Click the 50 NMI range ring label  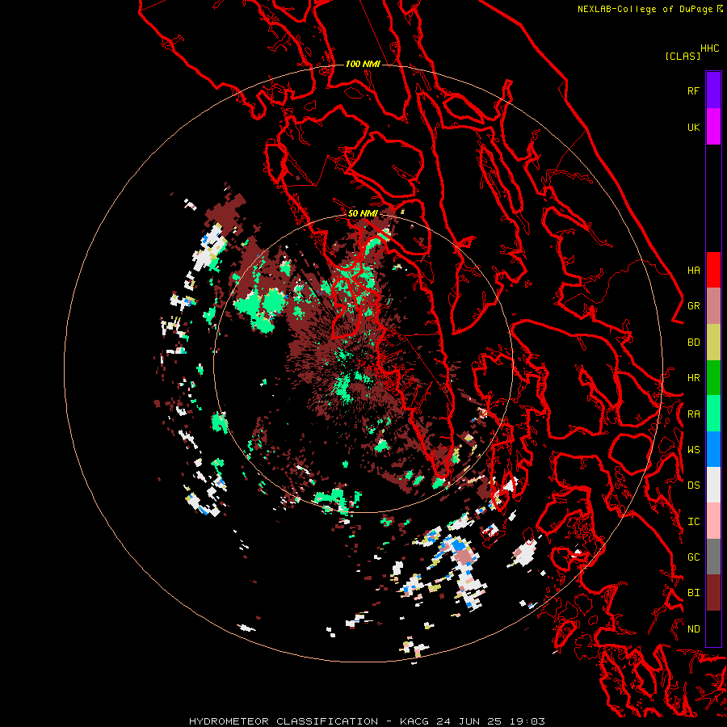[363, 213]
